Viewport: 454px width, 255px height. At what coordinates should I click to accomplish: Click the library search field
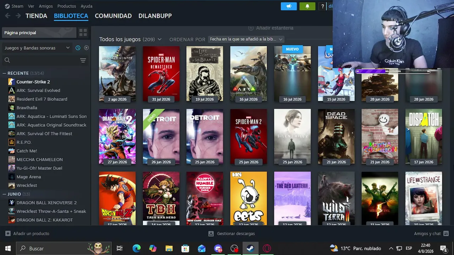(41, 60)
